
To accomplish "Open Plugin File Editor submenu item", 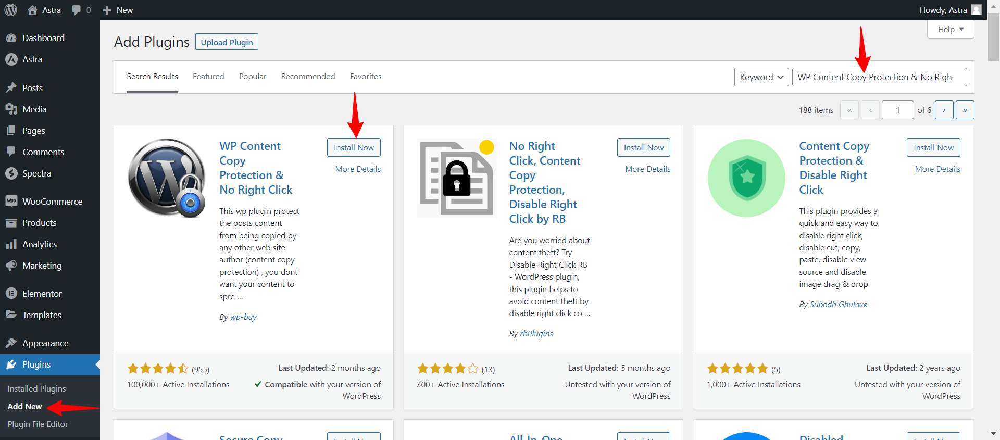I will click(37, 424).
